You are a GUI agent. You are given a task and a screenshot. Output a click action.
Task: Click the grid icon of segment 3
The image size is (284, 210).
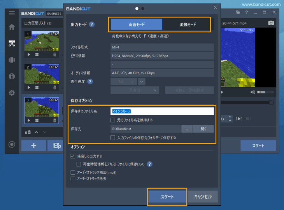[x=37, y=121]
